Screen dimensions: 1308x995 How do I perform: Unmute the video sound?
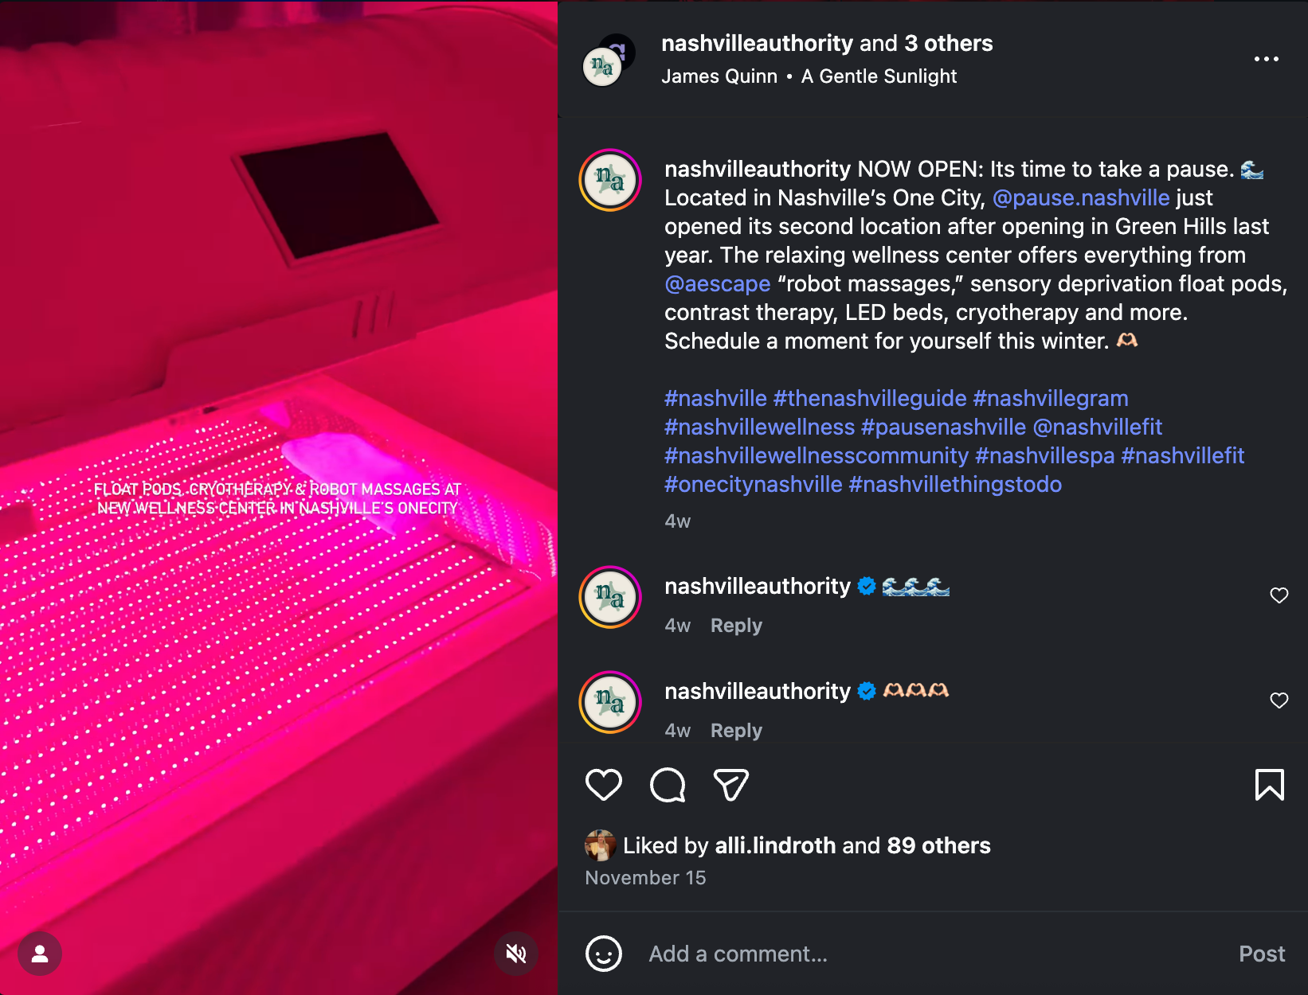click(516, 954)
